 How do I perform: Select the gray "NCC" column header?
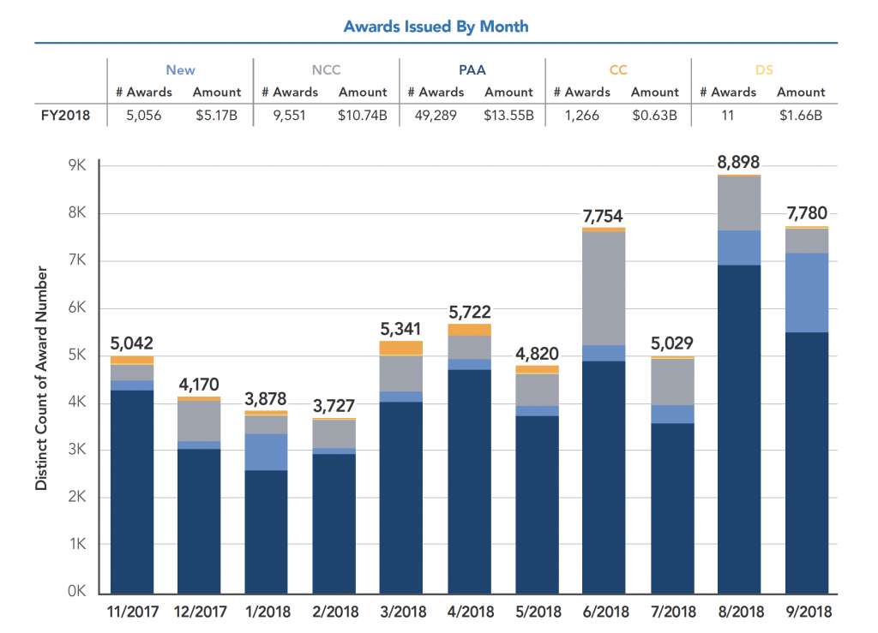pos(326,70)
